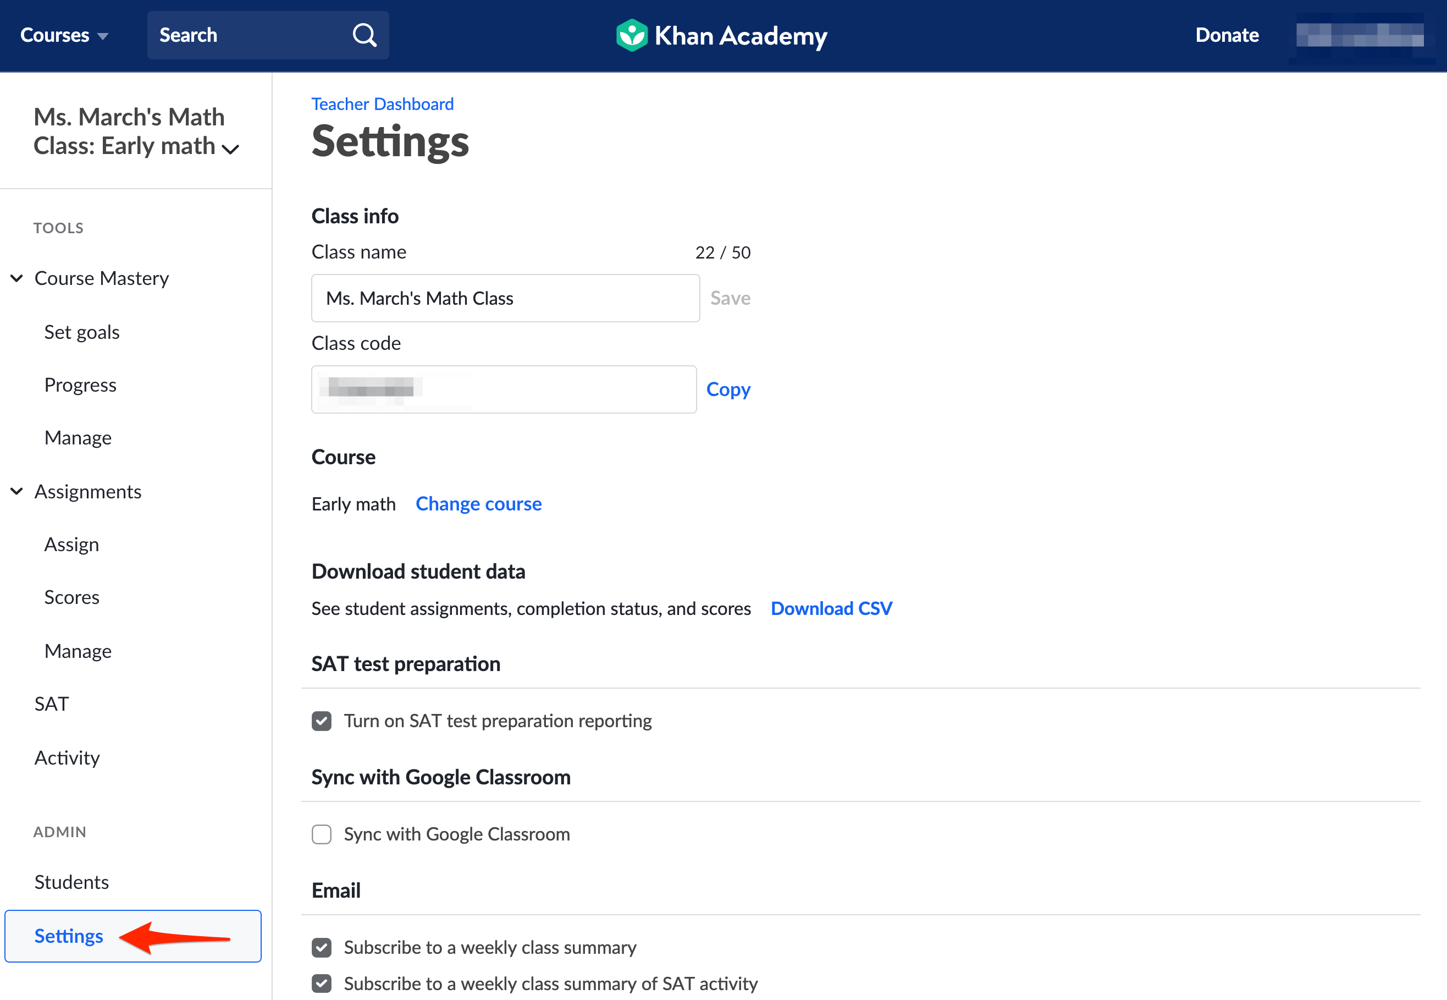This screenshot has width=1447, height=1000.
Task: Copy the class code
Action: (728, 389)
